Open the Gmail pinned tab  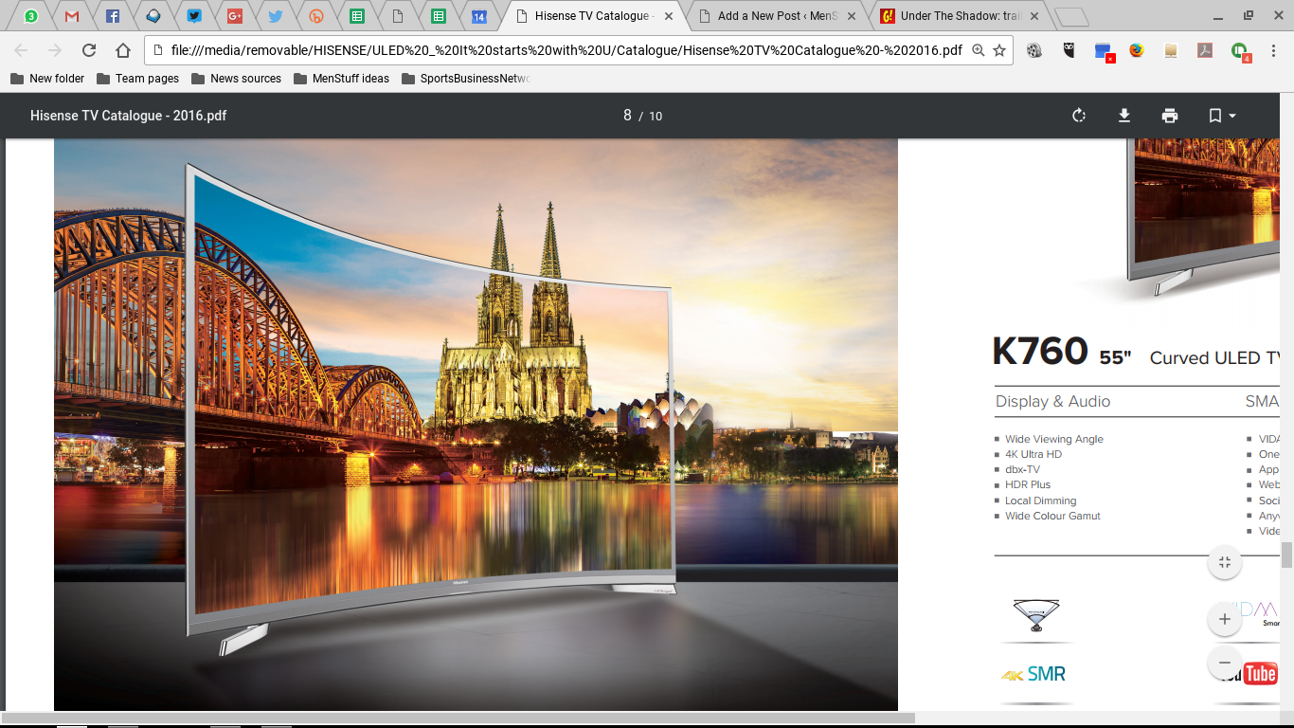72,16
